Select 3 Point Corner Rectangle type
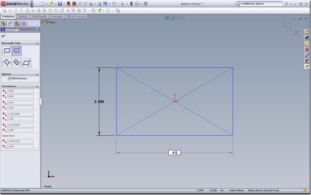311x195 pixels. tap(7, 63)
